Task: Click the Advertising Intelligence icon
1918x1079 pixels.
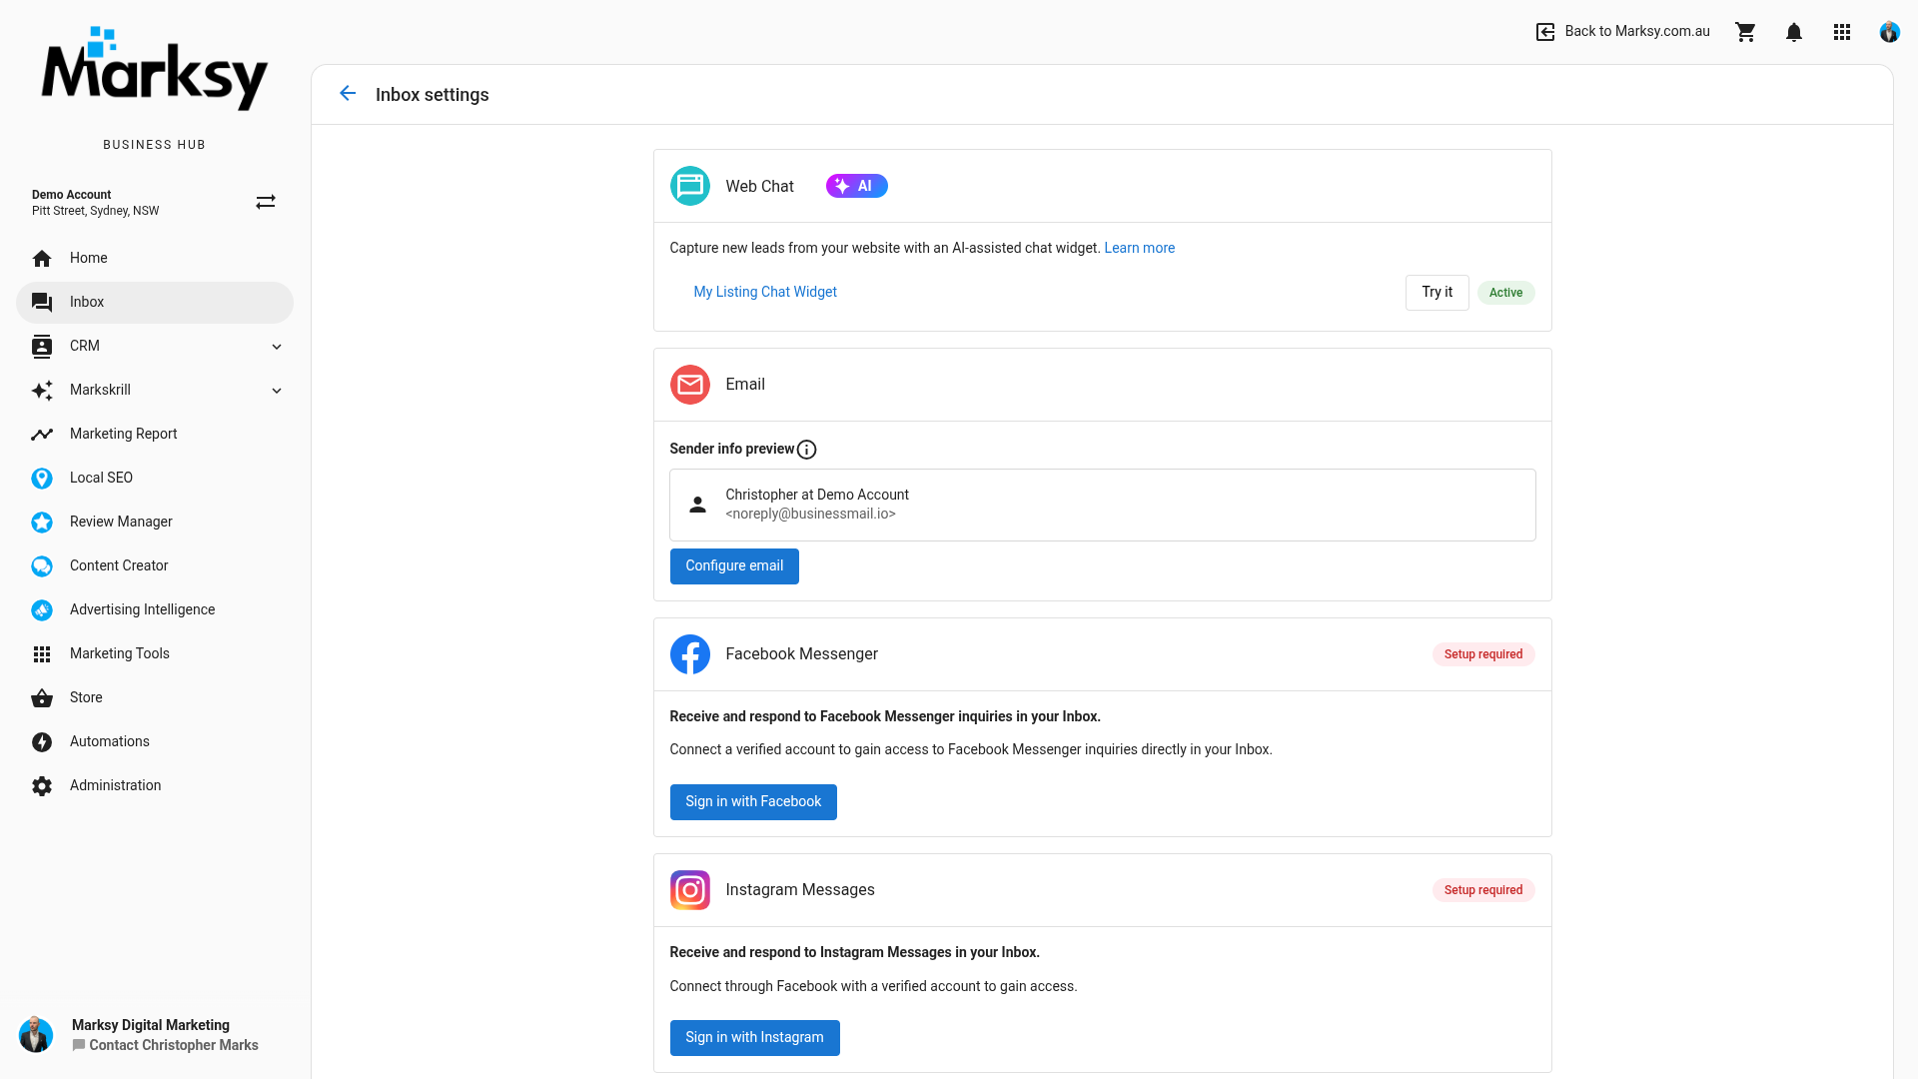Action: [x=42, y=610]
